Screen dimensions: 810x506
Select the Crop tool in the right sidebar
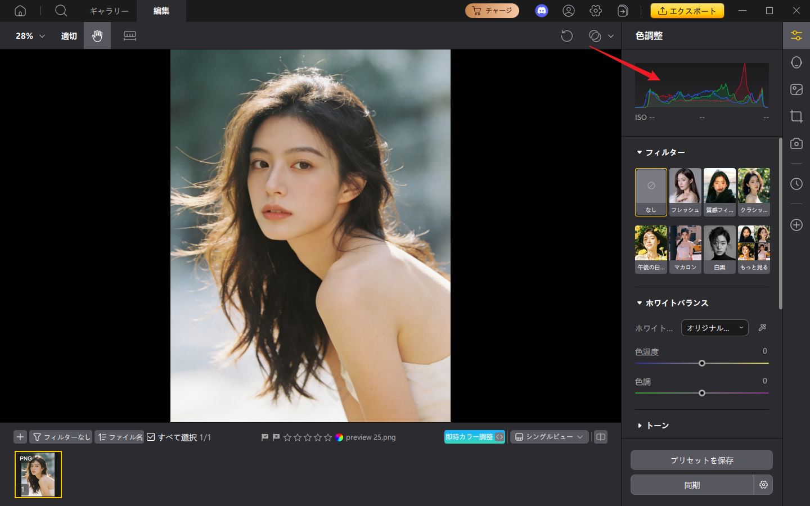pos(796,116)
